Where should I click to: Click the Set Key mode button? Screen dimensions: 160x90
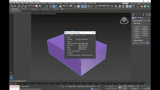125,89
